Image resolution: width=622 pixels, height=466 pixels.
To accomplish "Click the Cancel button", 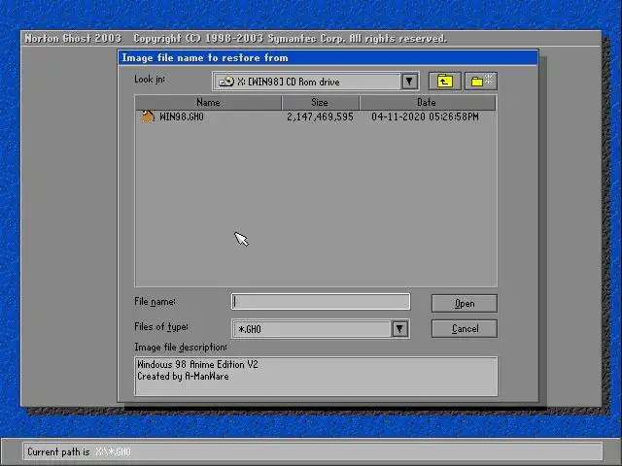I will pyautogui.click(x=465, y=329).
